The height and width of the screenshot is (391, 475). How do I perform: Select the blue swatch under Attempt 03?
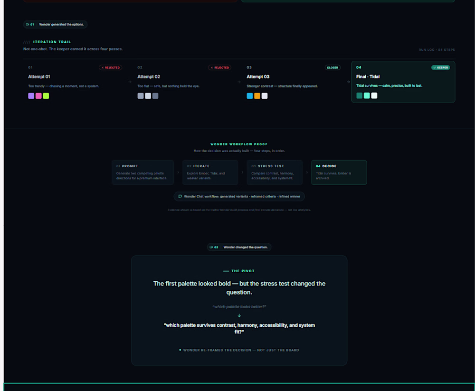(x=250, y=96)
